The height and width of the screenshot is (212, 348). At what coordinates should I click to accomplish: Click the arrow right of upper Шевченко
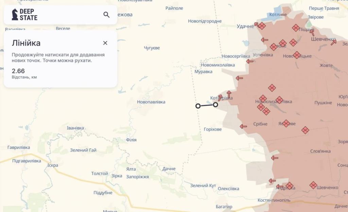[334, 42]
